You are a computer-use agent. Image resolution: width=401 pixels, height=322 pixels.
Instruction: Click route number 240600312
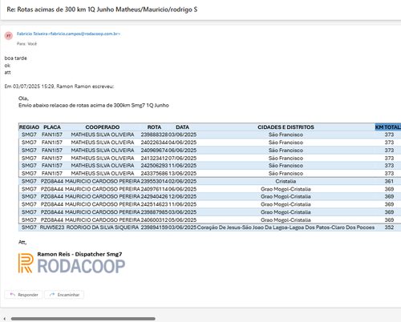(x=154, y=220)
